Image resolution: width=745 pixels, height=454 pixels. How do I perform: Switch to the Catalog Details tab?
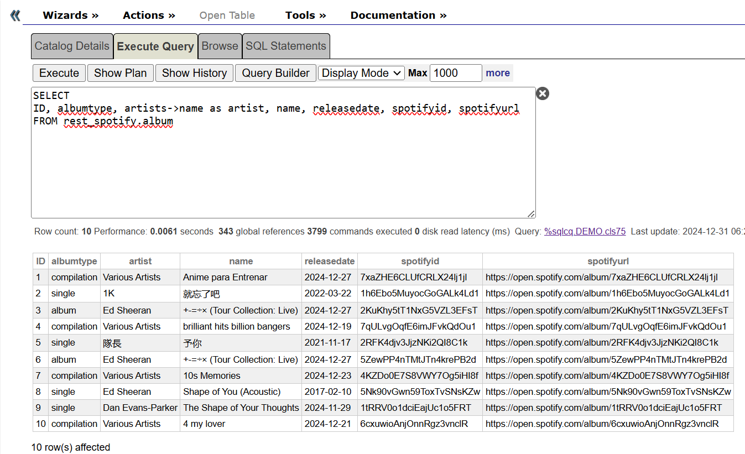tap(72, 46)
